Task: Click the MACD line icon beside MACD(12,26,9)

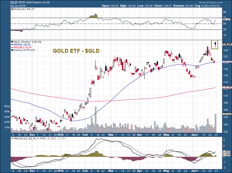Action: pyautogui.click(x=12, y=139)
